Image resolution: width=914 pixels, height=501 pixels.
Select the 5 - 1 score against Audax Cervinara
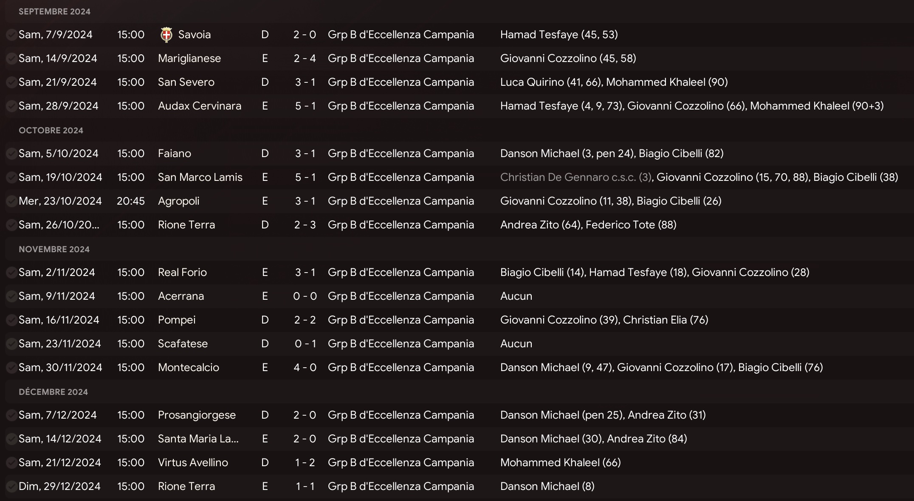tap(305, 106)
